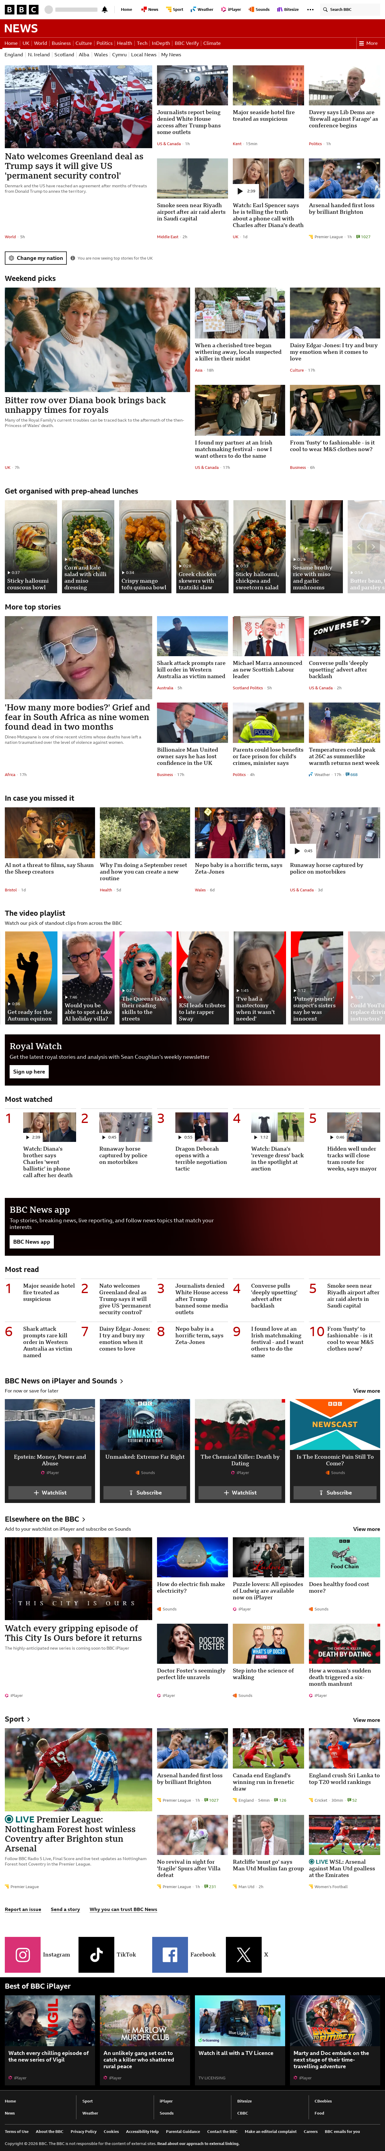
Task: Select the World tab in News navigation
Action: (40, 43)
